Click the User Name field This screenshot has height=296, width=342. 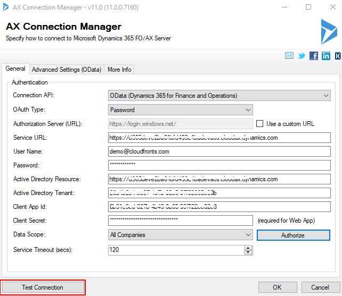click(x=219, y=151)
